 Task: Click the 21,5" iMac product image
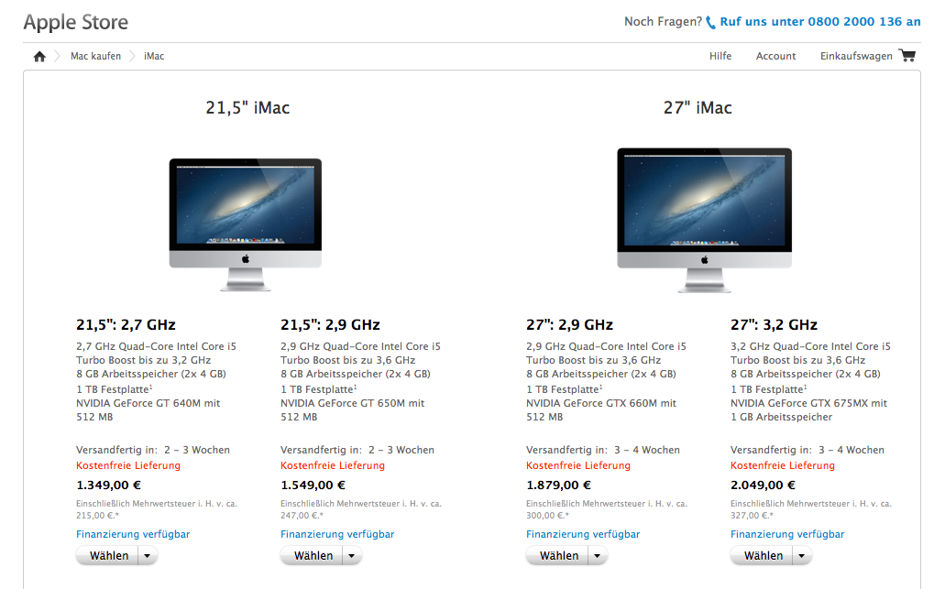tap(246, 224)
